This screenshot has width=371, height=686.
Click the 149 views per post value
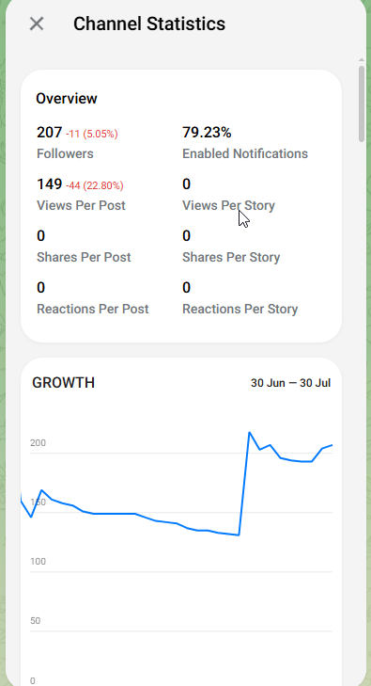[50, 184]
